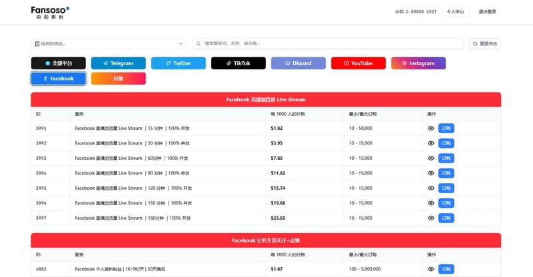
Task: Open the personal center button
Action: (x=455, y=11)
